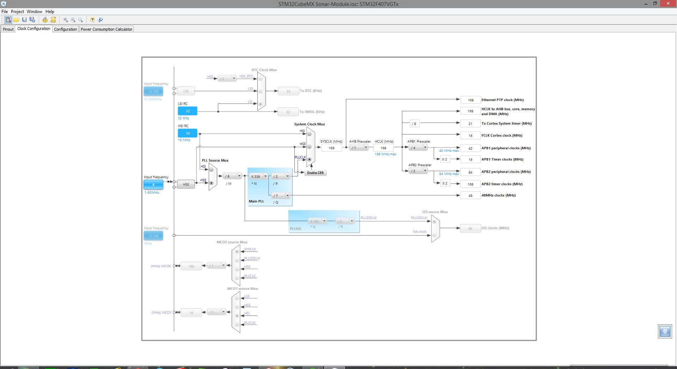
Task: Open the /P divider dropdown
Action: (281, 176)
